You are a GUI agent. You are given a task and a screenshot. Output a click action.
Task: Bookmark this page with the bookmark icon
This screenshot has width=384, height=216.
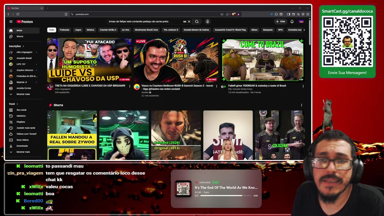66,14
